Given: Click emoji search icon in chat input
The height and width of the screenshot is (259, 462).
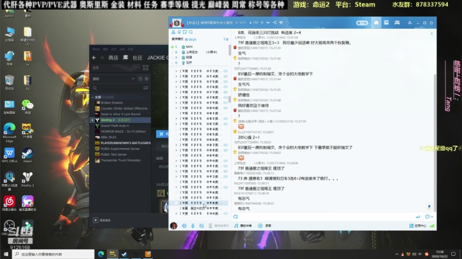Looking at the screenshot, I should pos(235,217).
